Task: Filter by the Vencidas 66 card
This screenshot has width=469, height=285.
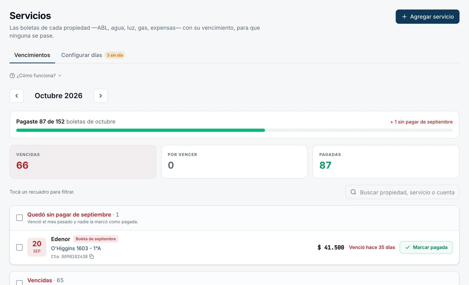Action: (x=83, y=162)
